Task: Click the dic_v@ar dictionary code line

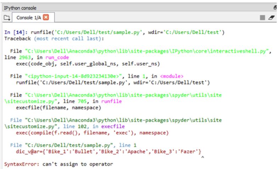Action: [x=108, y=152]
